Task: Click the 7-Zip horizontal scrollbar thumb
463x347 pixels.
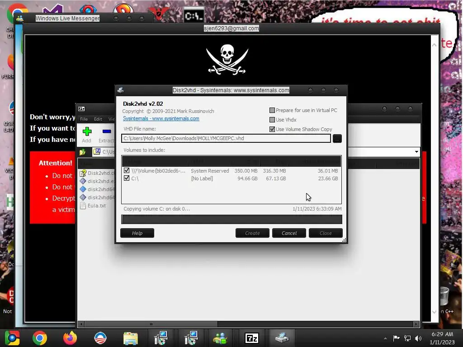Action: coord(151,324)
